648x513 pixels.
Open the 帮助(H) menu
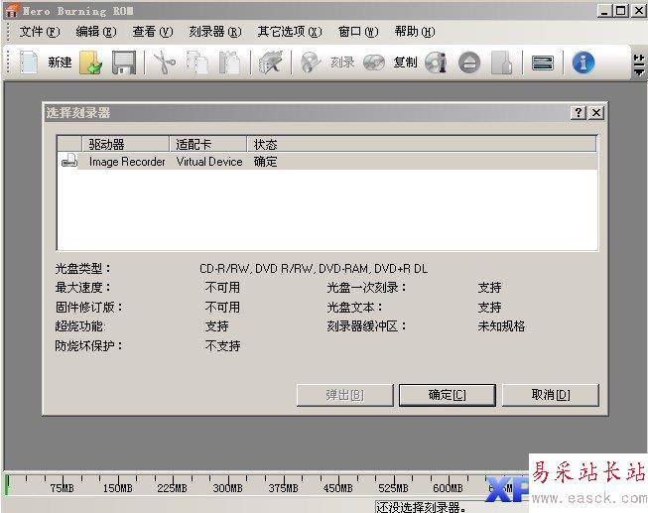pyautogui.click(x=415, y=32)
